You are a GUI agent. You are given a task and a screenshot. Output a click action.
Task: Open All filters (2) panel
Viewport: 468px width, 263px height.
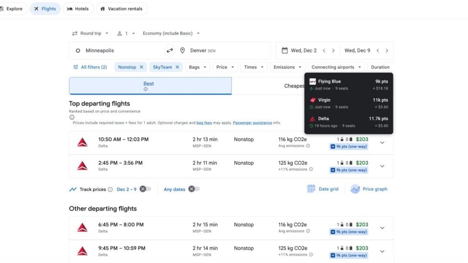[90, 67]
